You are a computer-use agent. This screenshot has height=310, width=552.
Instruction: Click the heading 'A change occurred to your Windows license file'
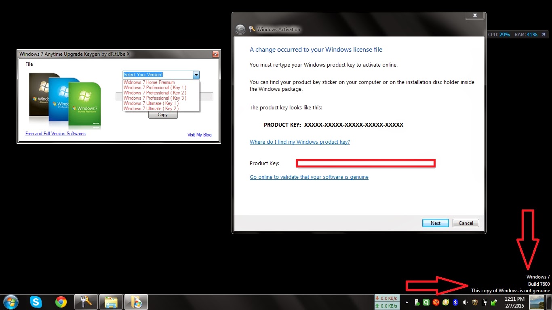pos(316,50)
